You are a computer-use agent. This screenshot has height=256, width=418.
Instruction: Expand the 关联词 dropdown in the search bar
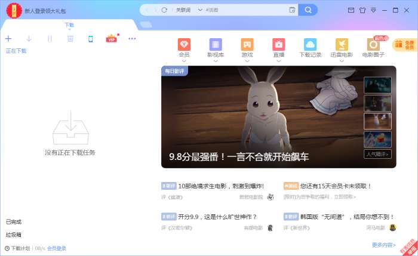point(199,10)
